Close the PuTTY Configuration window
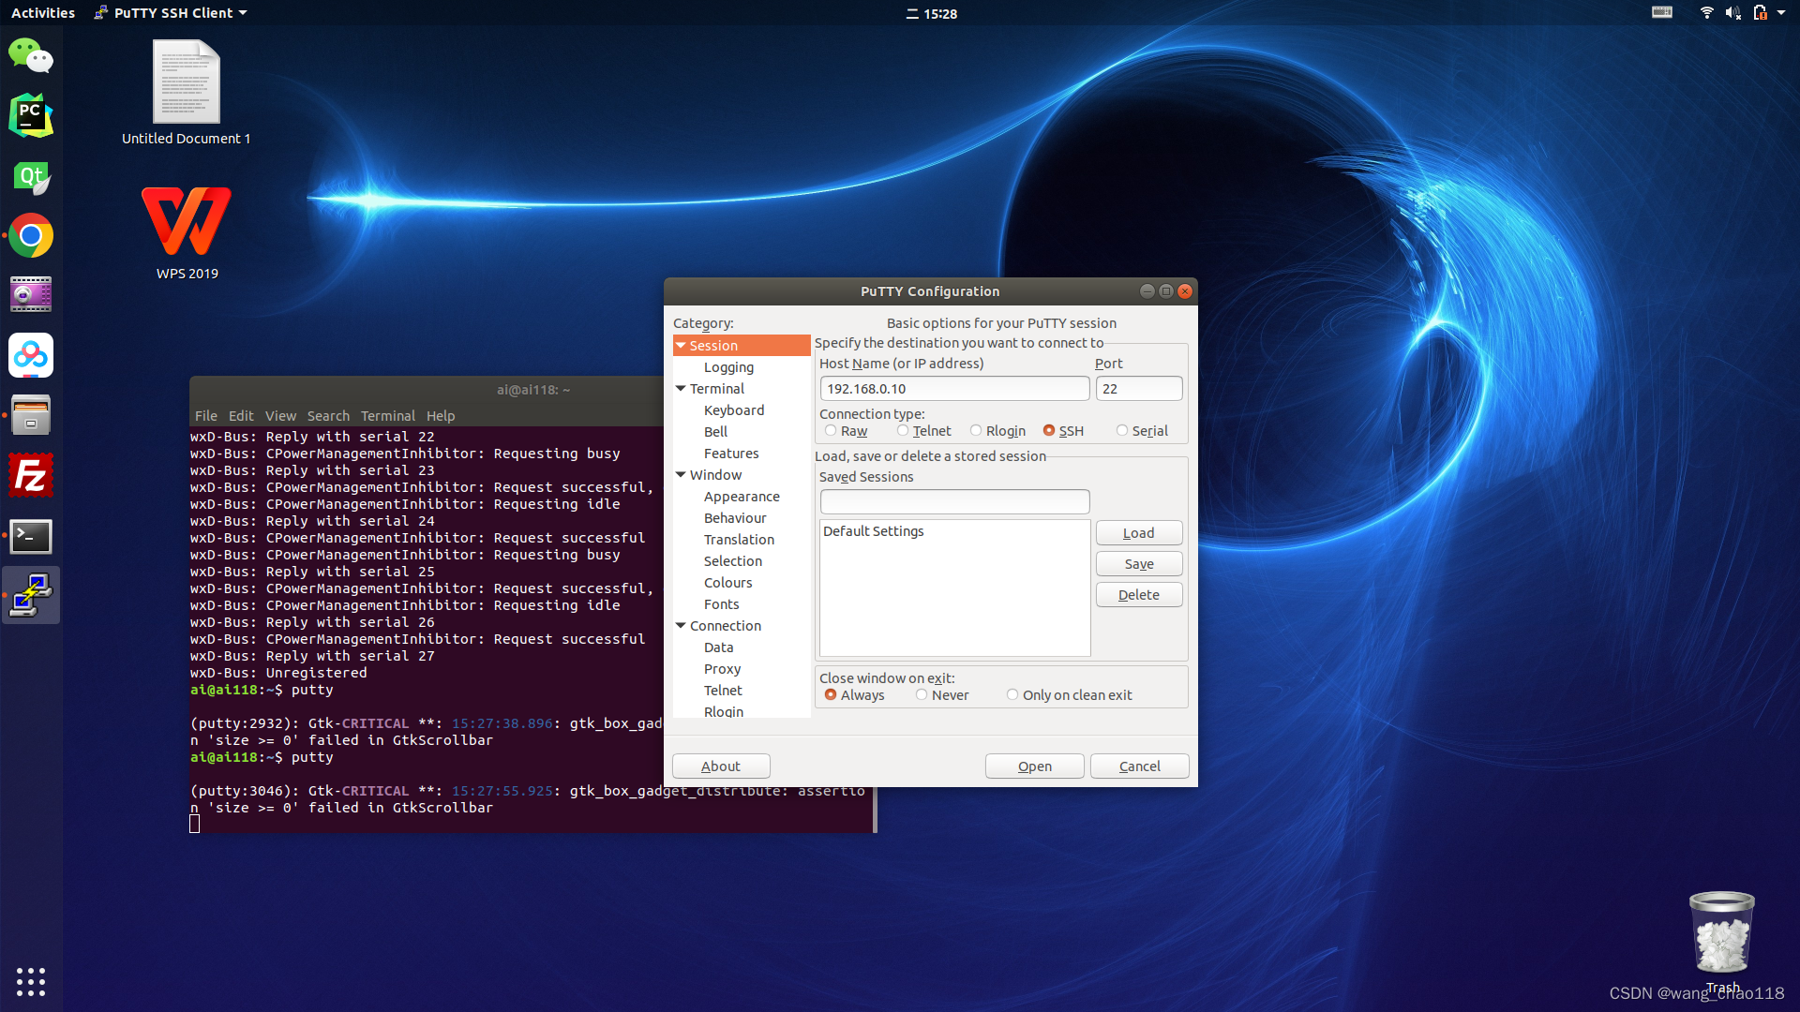Viewport: 1800px width, 1012px height. click(x=1185, y=291)
